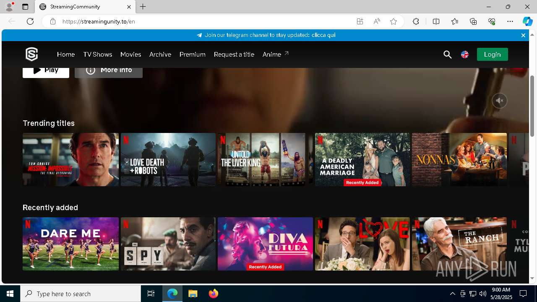The height and width of the screenshot is (302, 537).
Task: Add this page to favorites star
Action: pyautogui.click(x=394, y=21)
